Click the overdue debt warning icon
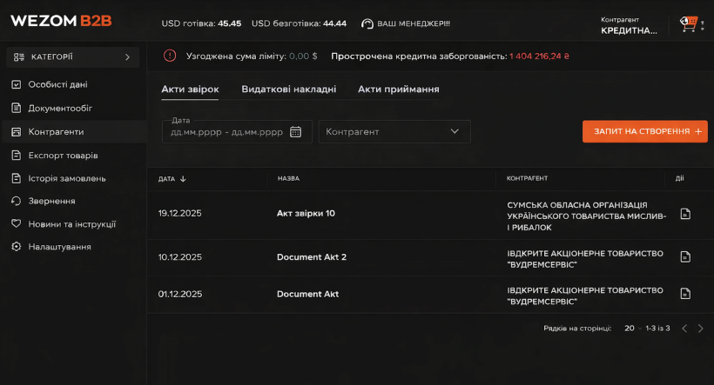 pyautogui.click(x=170, y=56)
